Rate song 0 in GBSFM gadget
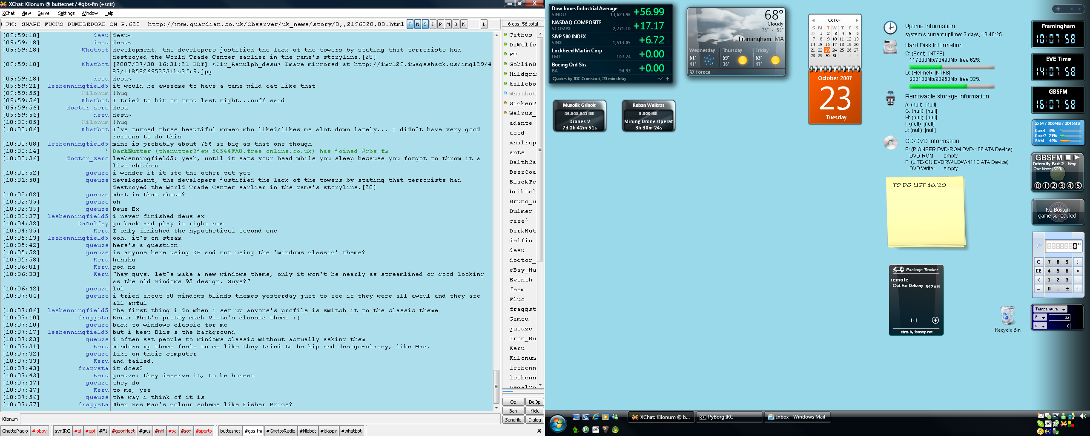Screen dimensions: 1090x436 click(1038, 186)
